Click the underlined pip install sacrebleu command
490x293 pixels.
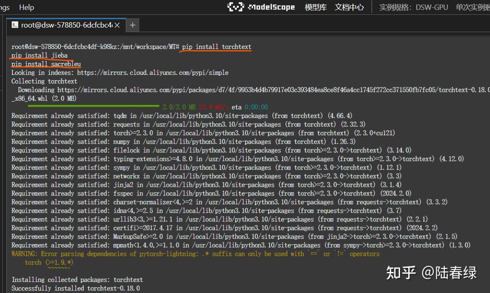(x=45, y=64)
